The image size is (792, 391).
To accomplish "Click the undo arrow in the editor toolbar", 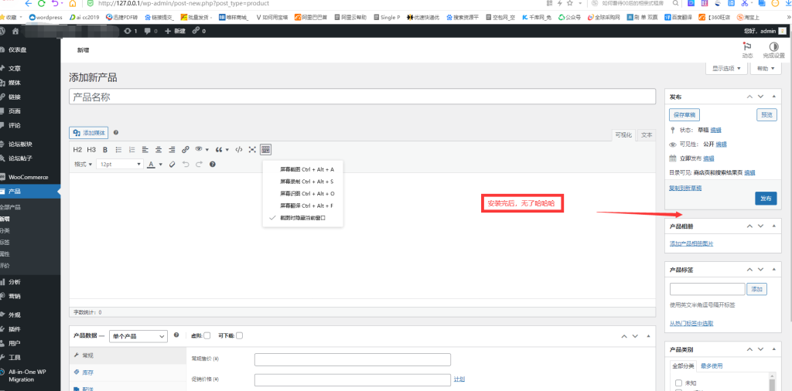I will [x=186, y=164].
